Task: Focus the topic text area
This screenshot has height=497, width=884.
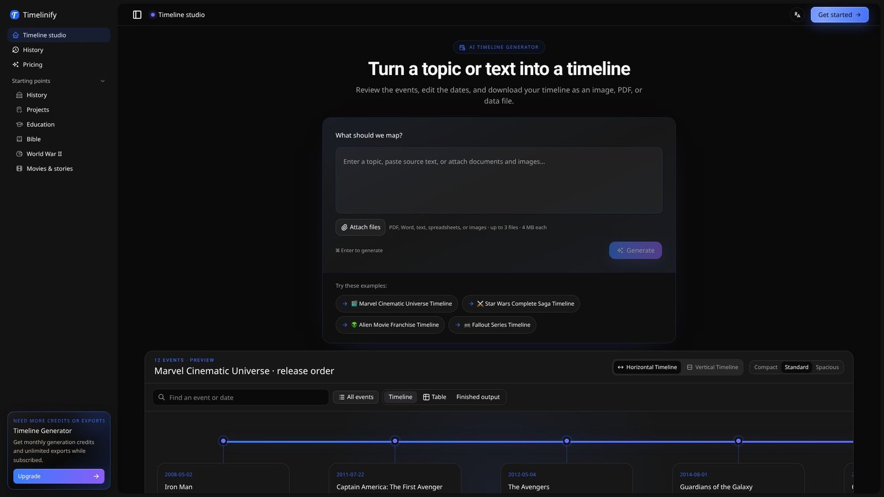Action: click(x=499, y=180)
